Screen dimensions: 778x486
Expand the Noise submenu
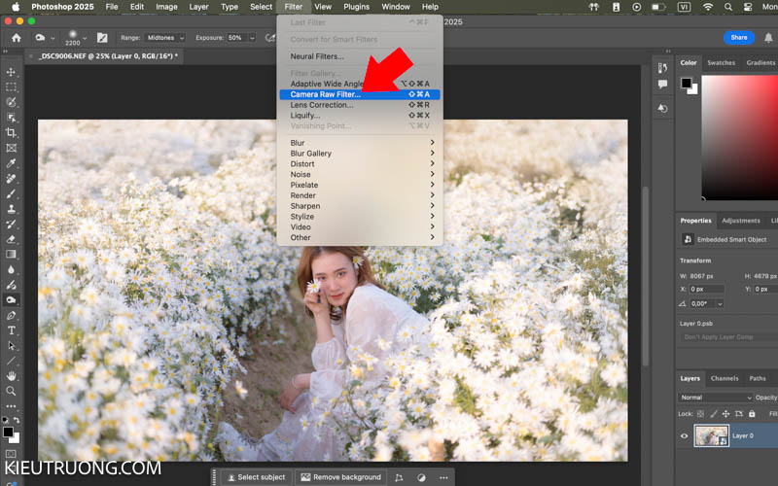pyautogui.click(x=360, y=175)
